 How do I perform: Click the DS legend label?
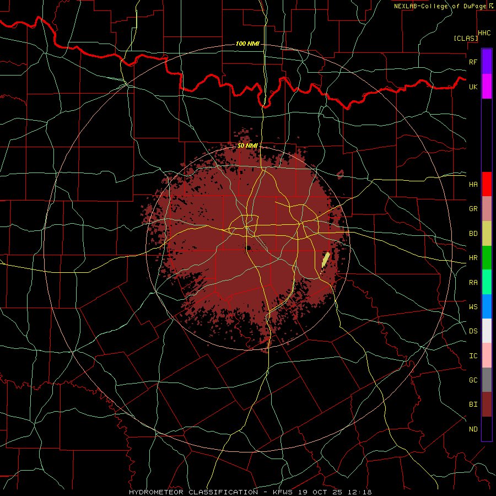click(x=473, y=331)
